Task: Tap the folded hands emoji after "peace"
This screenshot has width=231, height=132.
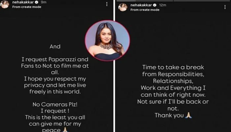Action: tap(65, 130)
